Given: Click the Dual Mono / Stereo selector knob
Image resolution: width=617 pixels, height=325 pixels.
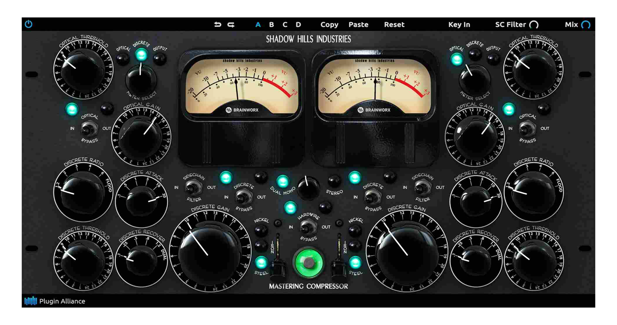Looking at the screenshot, I should click(308, 188).
